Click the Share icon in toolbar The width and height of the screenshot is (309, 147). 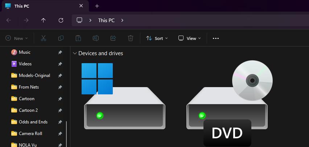[x=113, y=38]
